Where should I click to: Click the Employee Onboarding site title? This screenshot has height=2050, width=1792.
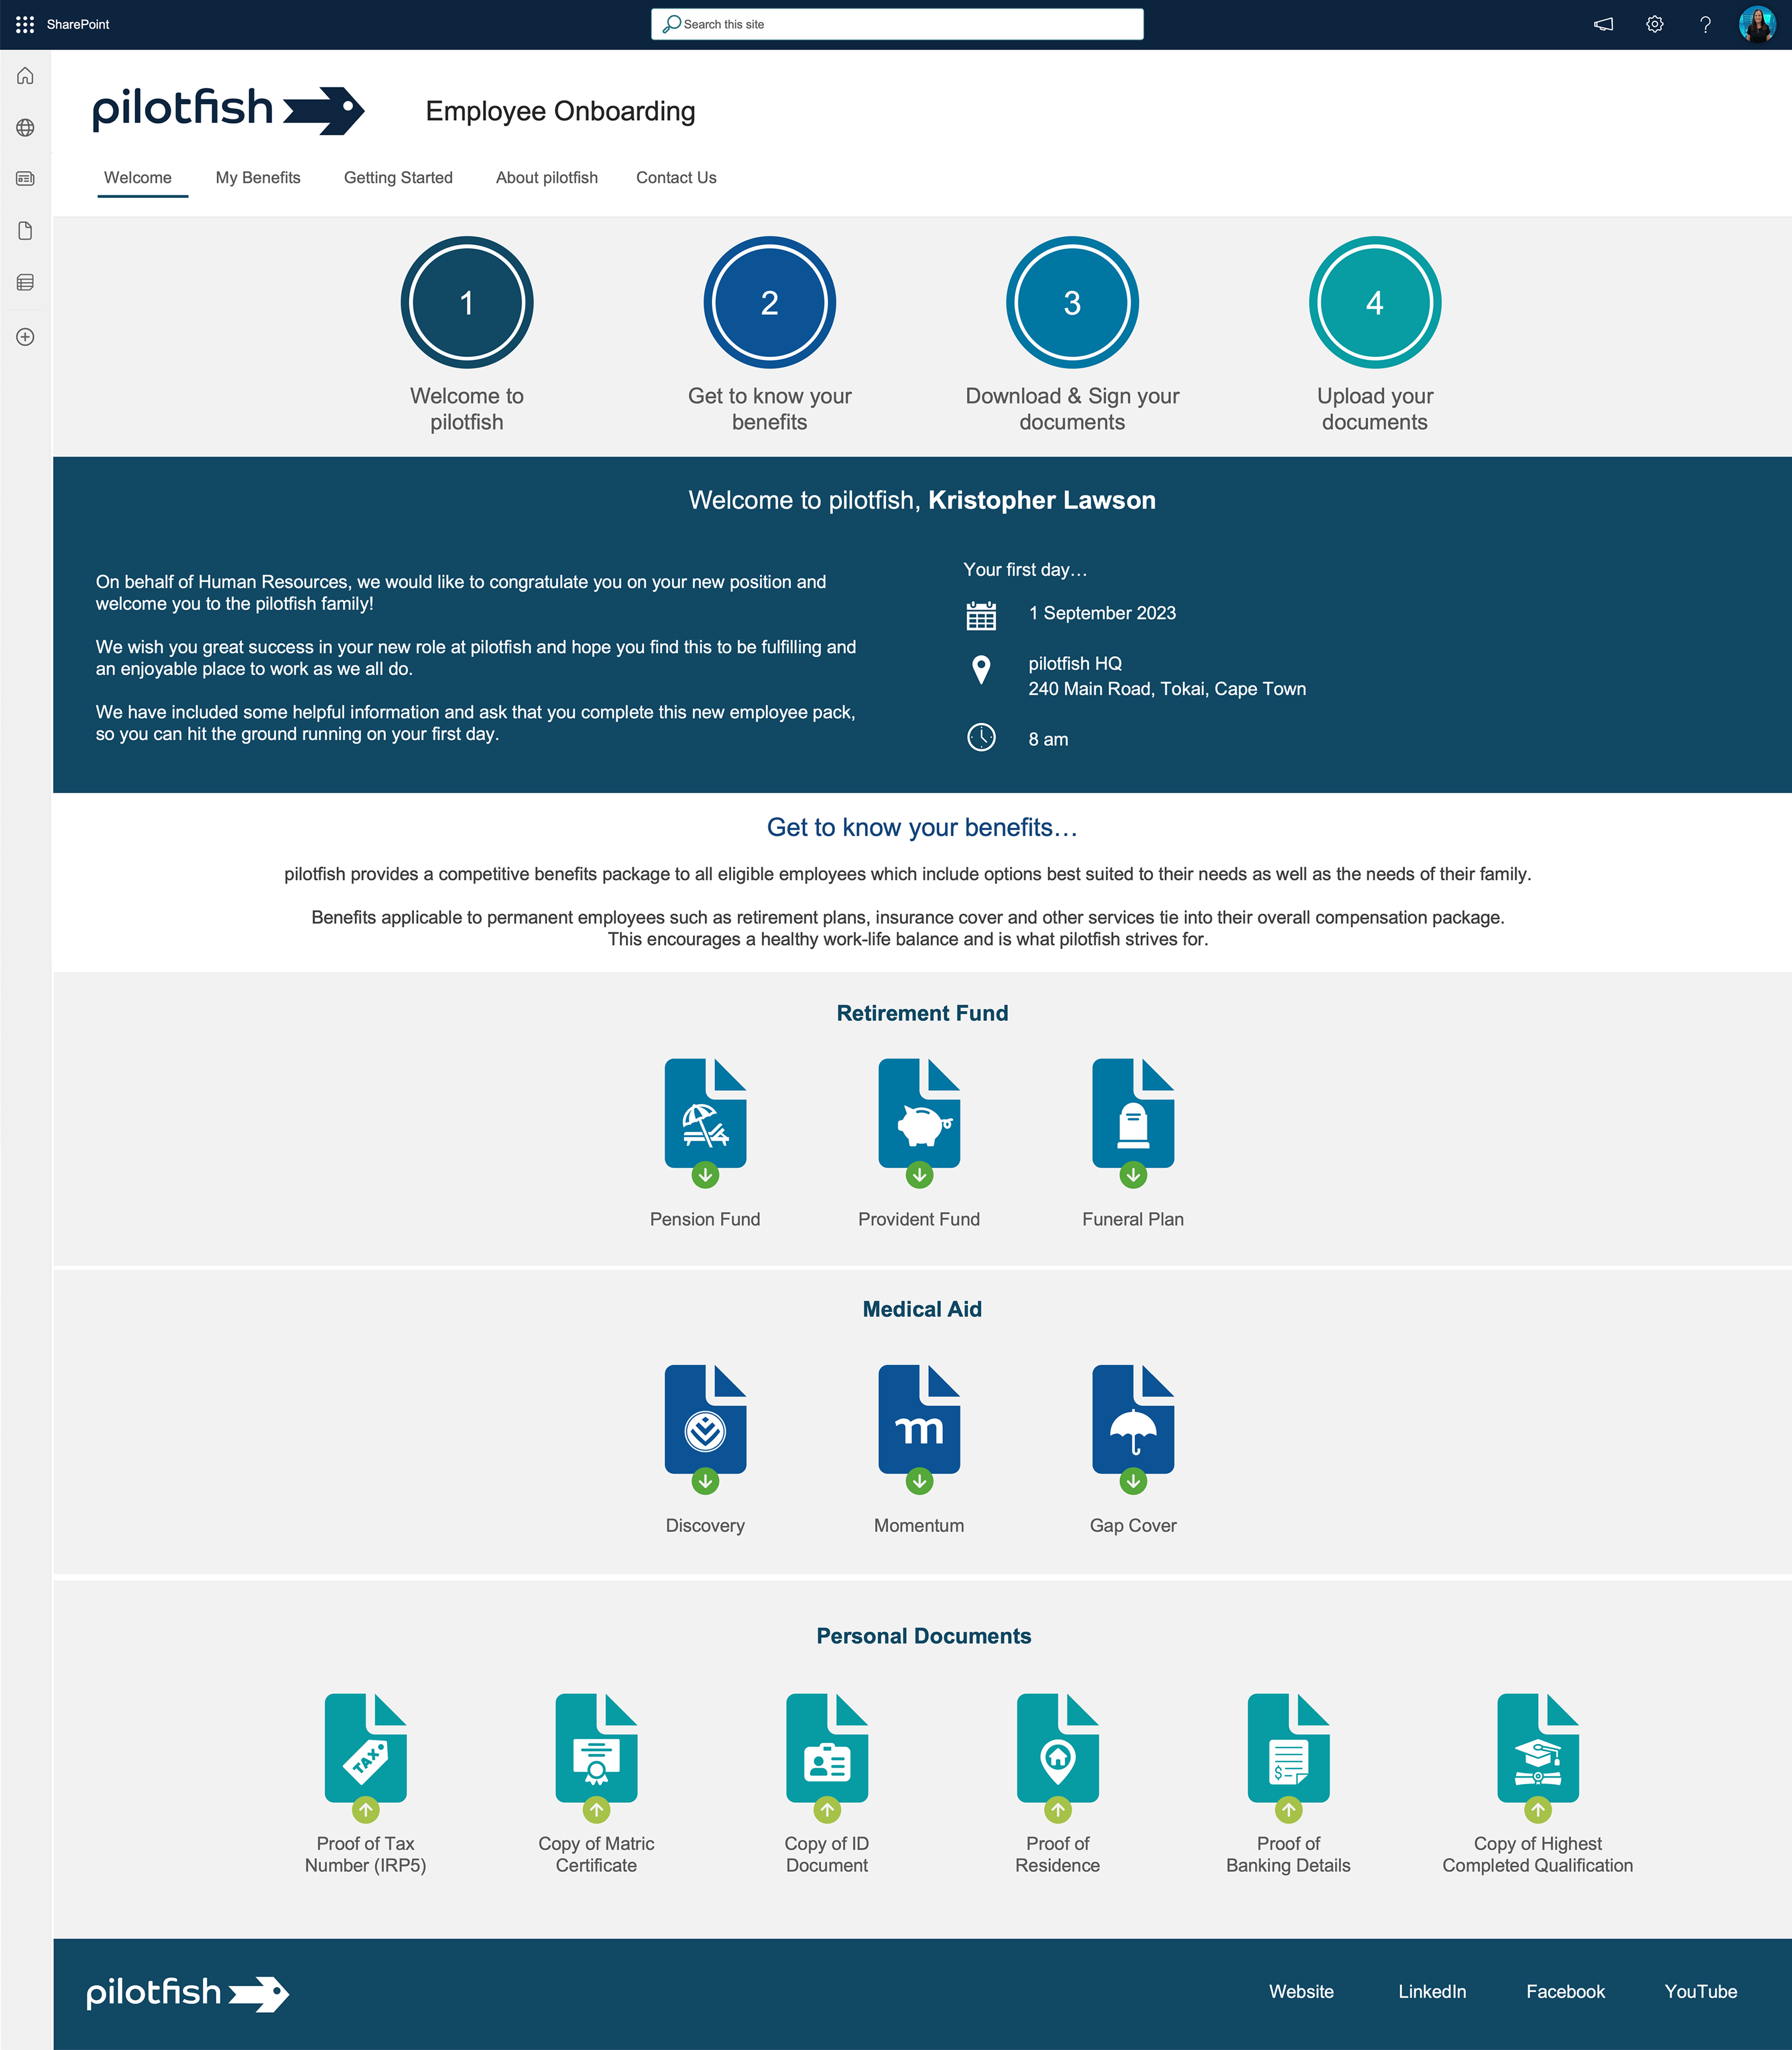[x=560, y=111]
